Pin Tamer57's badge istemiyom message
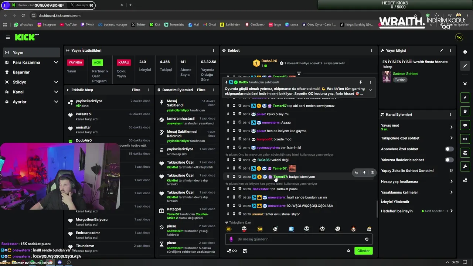 364,173
